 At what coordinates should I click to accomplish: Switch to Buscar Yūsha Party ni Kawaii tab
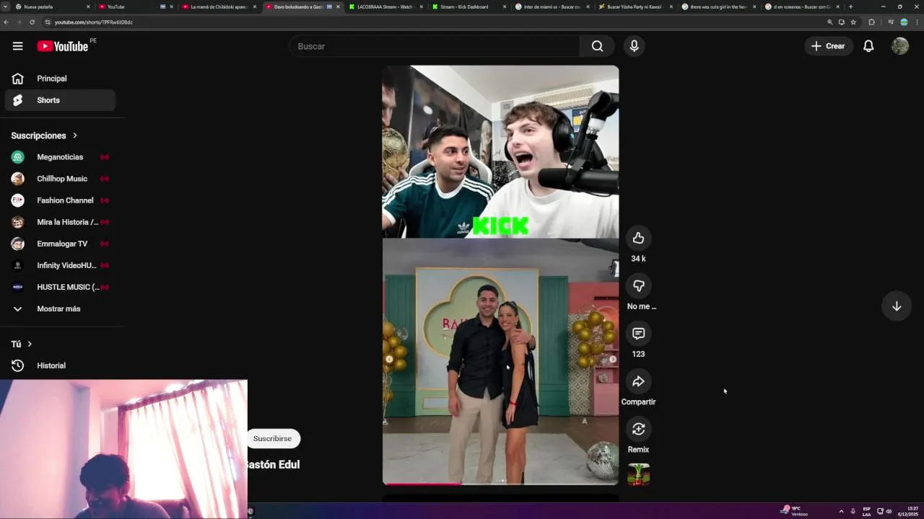(x=635, y=6)
